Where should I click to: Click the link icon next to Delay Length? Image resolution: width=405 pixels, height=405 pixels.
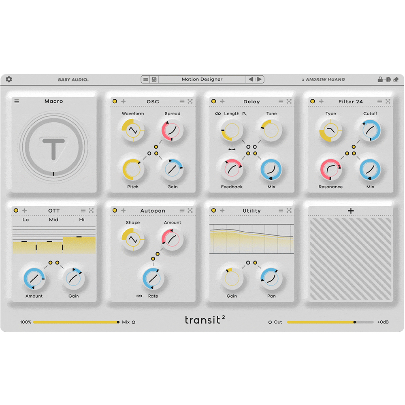[x=218, y=114]
